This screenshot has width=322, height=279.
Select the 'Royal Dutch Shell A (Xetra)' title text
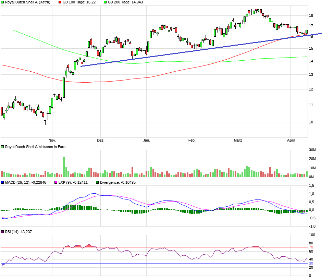28,2
